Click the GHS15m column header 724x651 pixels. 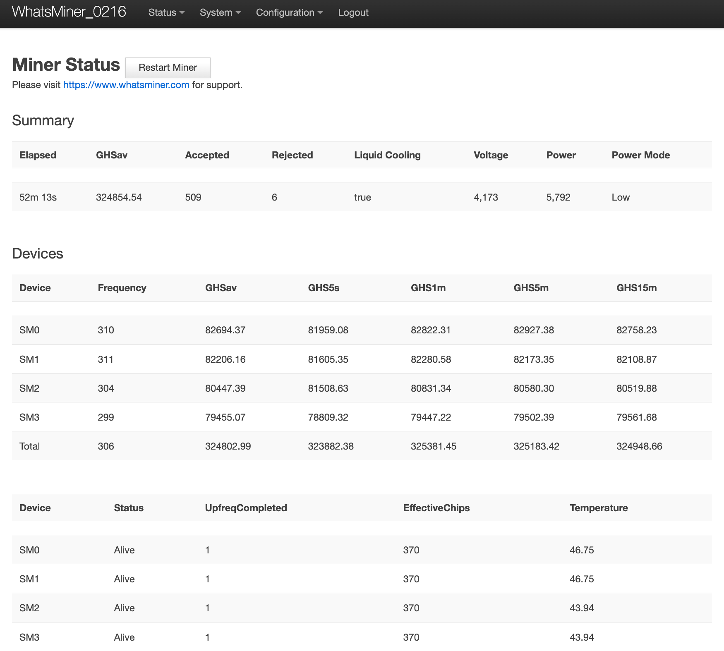click(x=637, y=288)
